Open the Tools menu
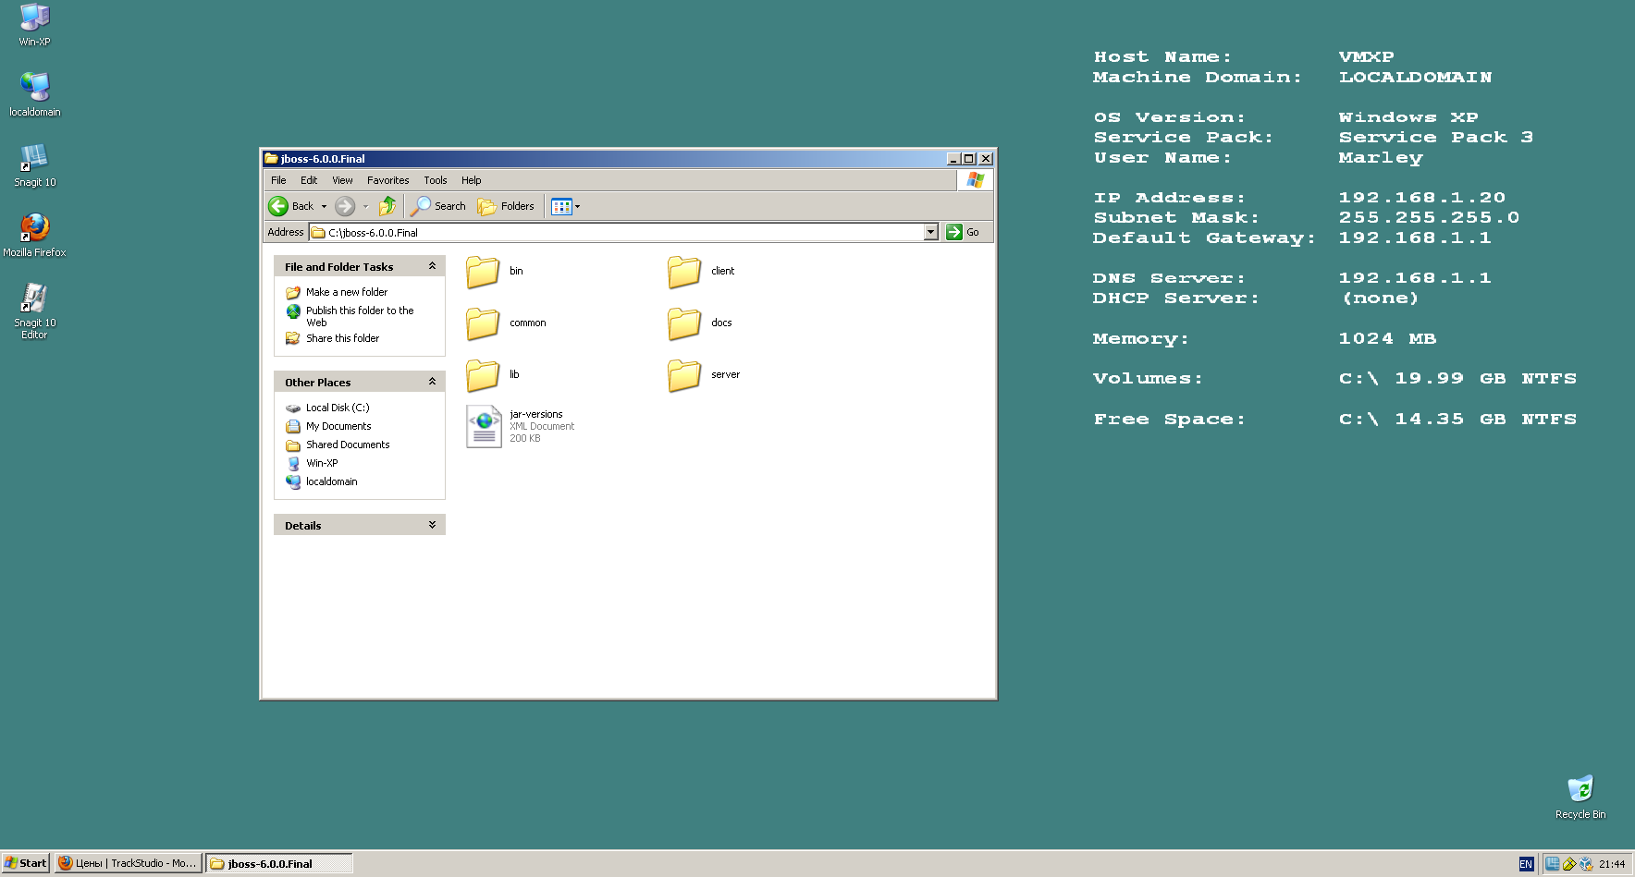Viewport: 1635px width, 877px height. [435, 179]
